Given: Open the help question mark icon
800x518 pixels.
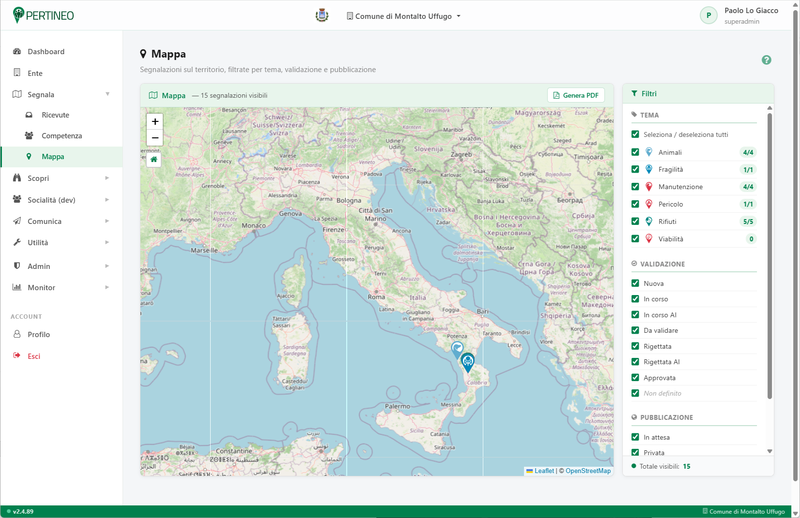Looking at the screenshot, I should coord(766,60).
